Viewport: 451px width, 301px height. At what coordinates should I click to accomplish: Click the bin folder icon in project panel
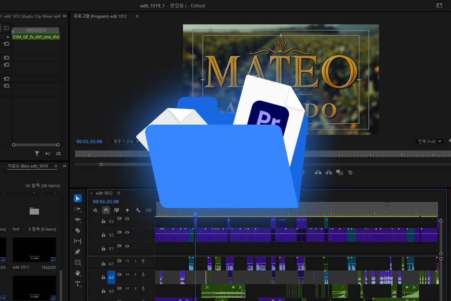click(x=34, y=211)
